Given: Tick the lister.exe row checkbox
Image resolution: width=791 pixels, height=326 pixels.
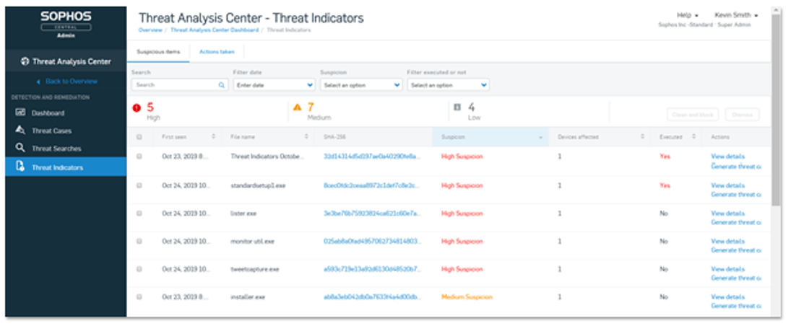Looking at the screenshot, I should (x=139, y=213).
